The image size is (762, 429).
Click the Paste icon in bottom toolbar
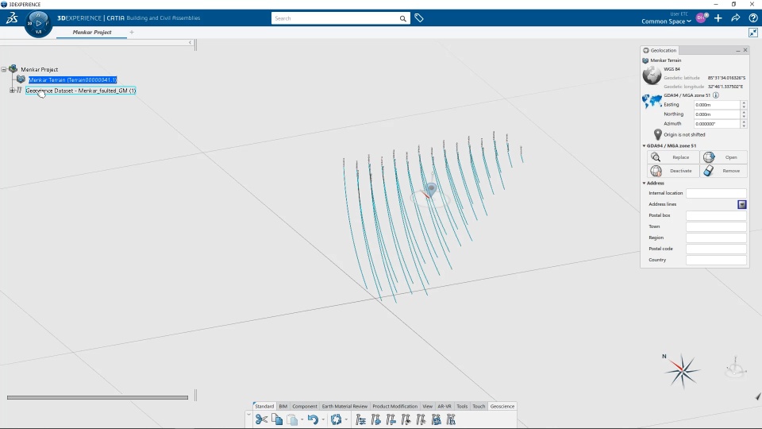click(x=292, y=419)
